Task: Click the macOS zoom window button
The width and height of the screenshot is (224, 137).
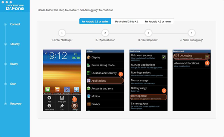Action: click(x=11, y=2)
